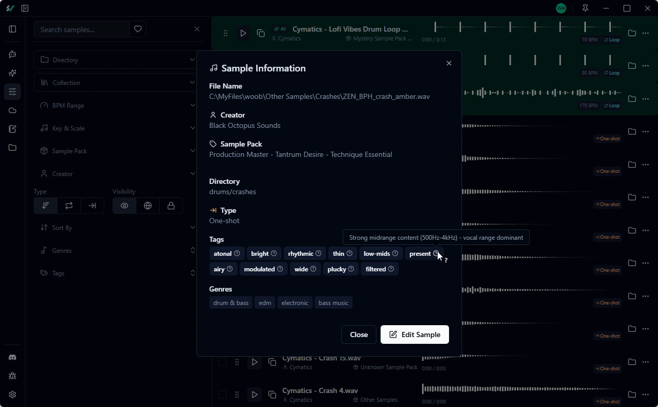The image size is (658, 407).
Task: Switch to the chat panel in sidebar
Action: pos(12,54)
